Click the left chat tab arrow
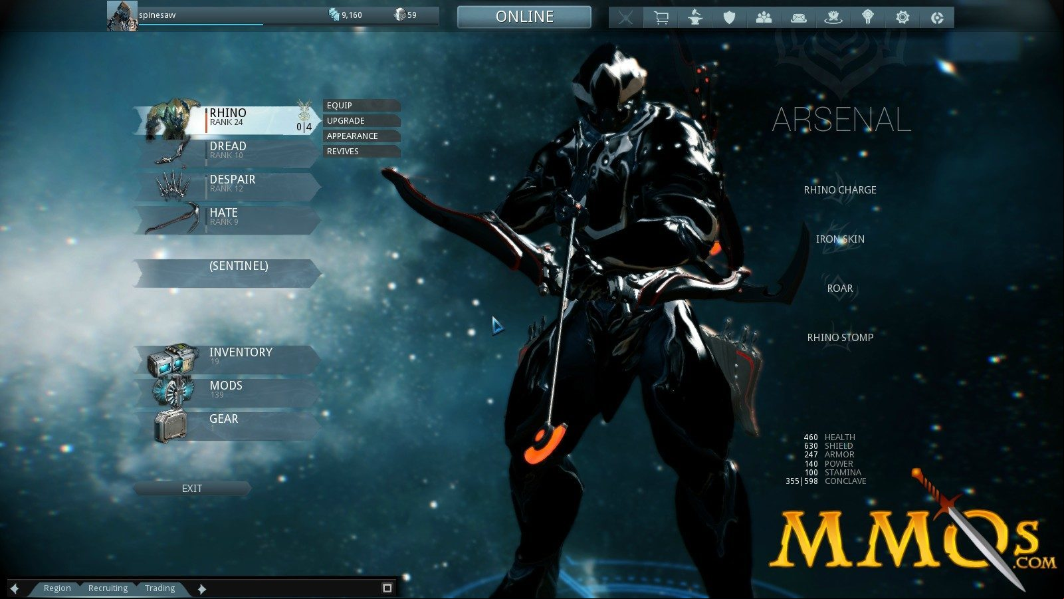The image size is (1064, 599). click(15, 588)
